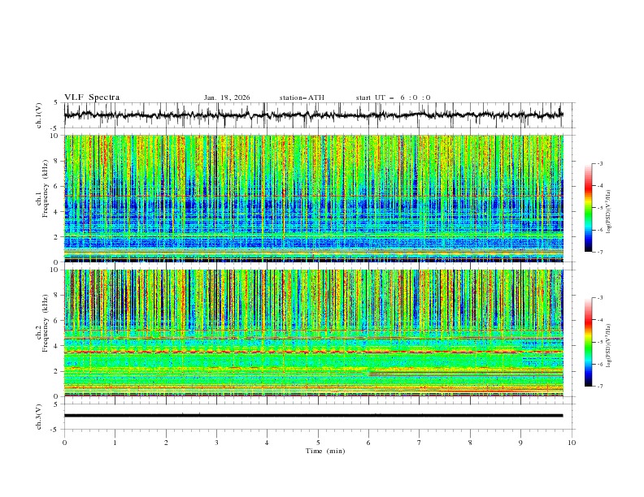
Task: Click the time axis tick '3'
Action: [216, 443]
